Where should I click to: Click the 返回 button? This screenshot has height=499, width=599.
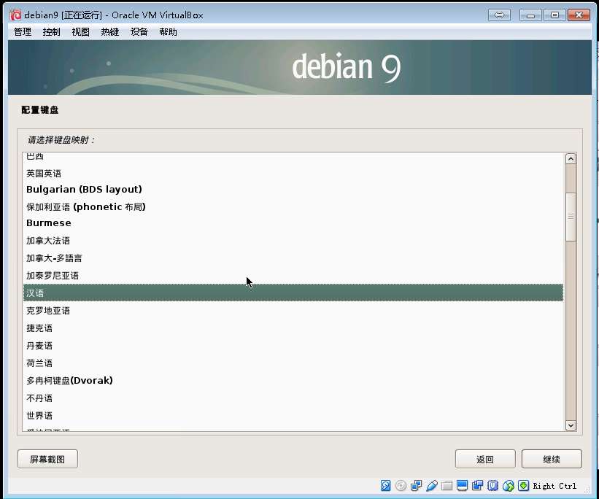point(485,459)
